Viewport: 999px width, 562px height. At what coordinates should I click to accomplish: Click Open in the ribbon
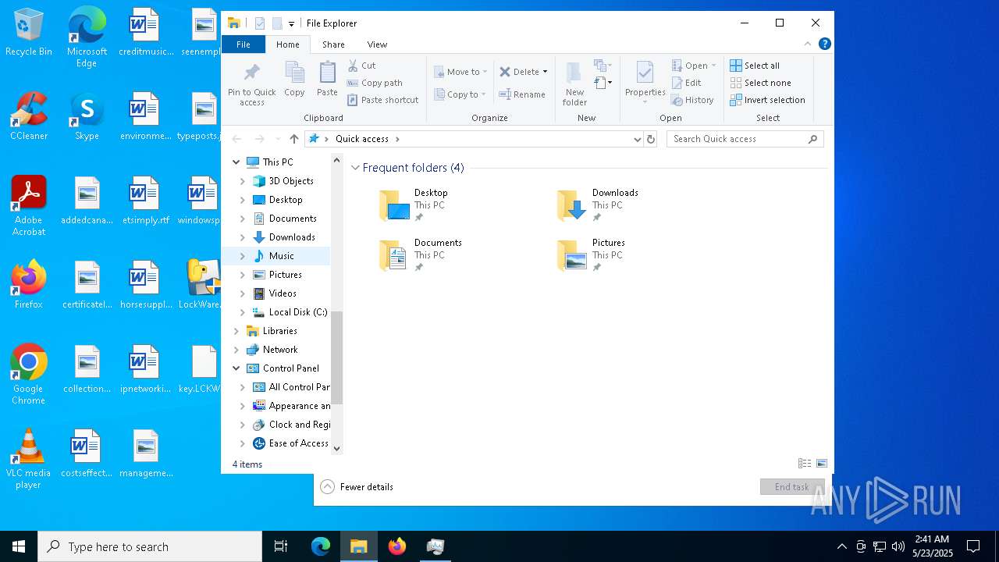pyautogui.click(x=693, y=66)
